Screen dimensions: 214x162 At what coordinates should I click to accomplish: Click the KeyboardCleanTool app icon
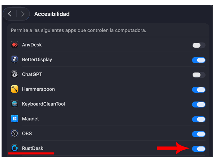[x=15, y=104]
